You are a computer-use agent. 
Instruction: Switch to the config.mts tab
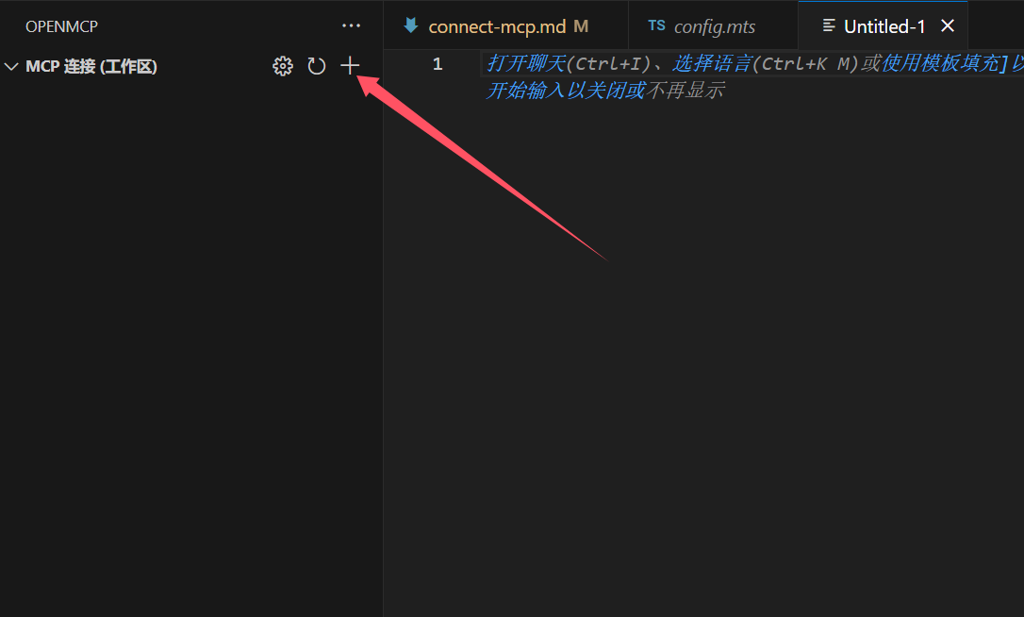tap(713, 26)
